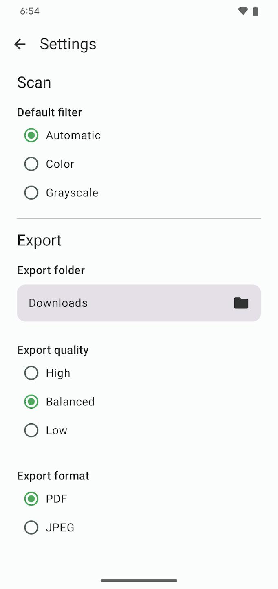The image size is (278, 589).
Task: Tap the battery status icon
Action: (x=256, y=11)
